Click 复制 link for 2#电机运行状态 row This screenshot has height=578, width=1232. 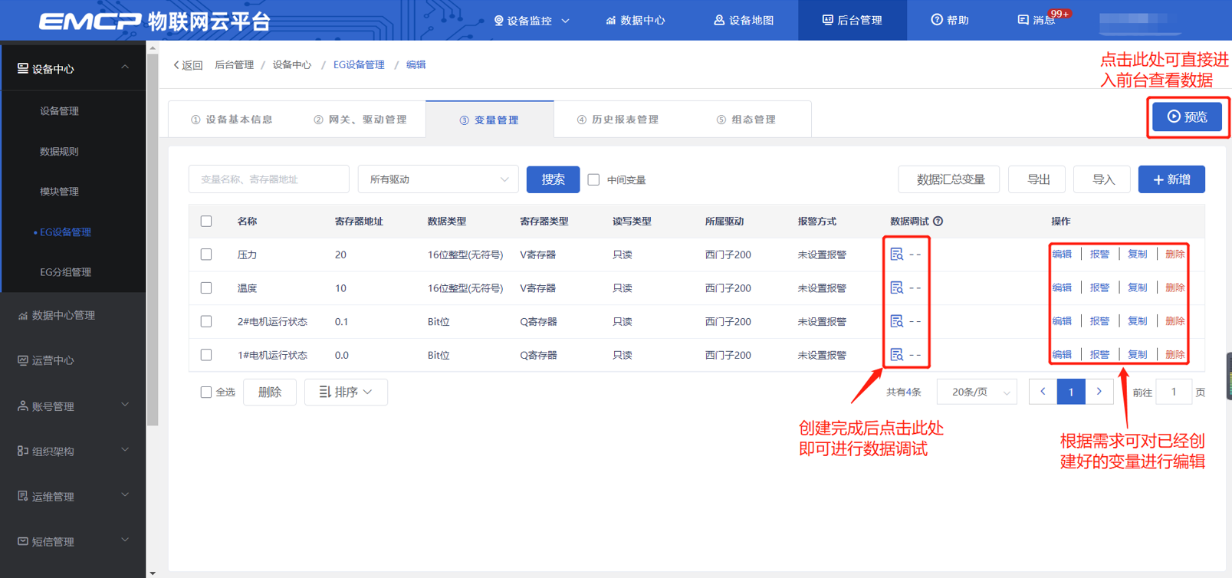pos(1137,321)
